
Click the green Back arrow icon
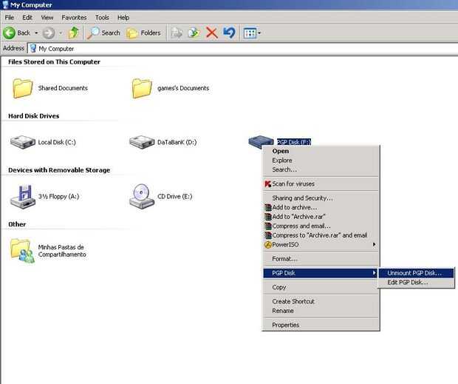point(9,33)
